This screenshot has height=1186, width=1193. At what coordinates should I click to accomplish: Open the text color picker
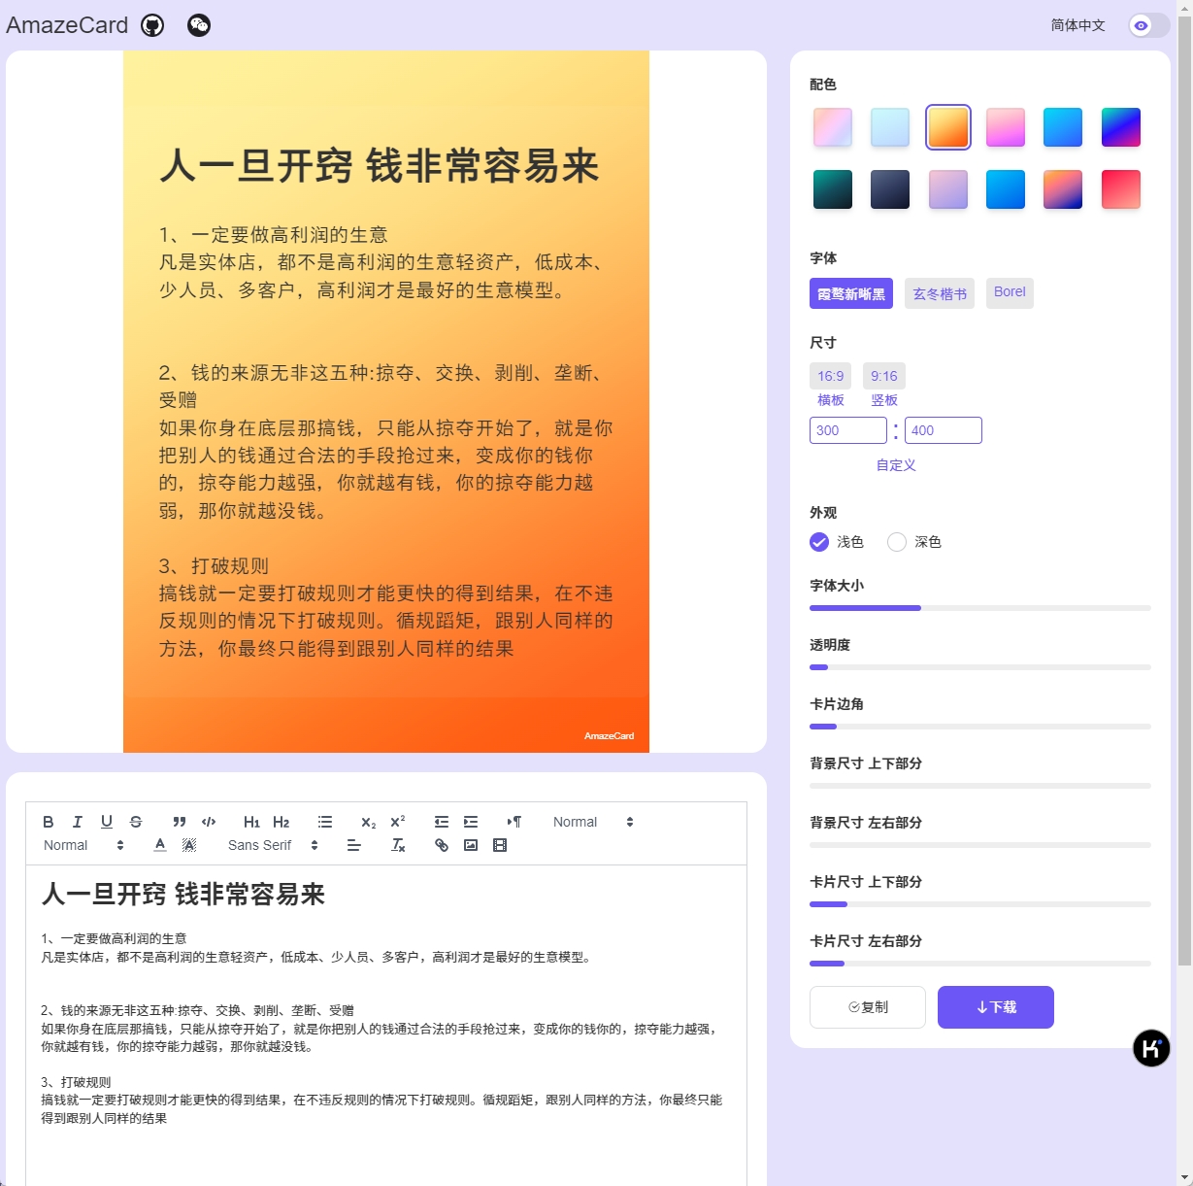pyautogui.click(x=160, y=845)
